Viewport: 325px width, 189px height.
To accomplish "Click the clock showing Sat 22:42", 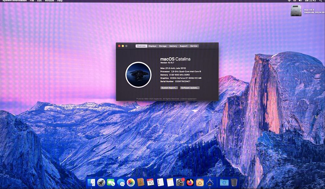I will tap(310, 1).
